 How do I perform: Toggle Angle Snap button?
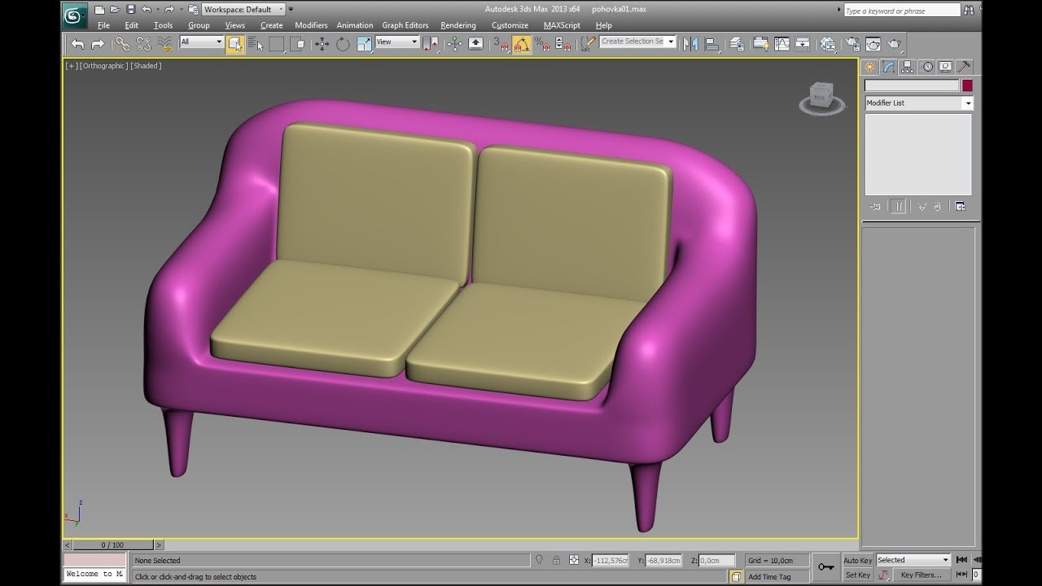tap(522, 44)
